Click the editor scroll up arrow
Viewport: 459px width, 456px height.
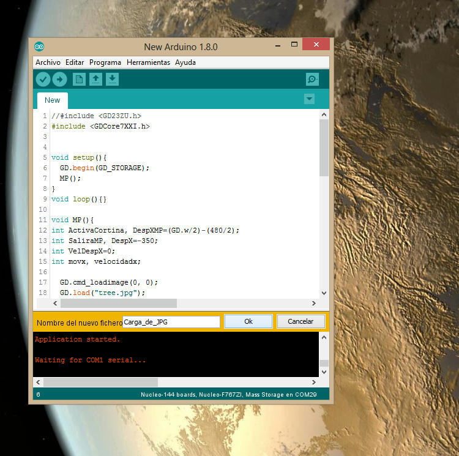click(324, 114)
